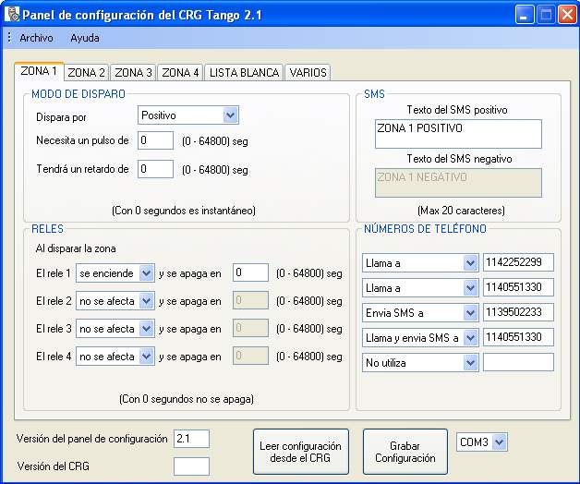The image size is (580, 484).
Task: Open the Llama y envia SMS a dropdown
Action: (x=420, y=337)
